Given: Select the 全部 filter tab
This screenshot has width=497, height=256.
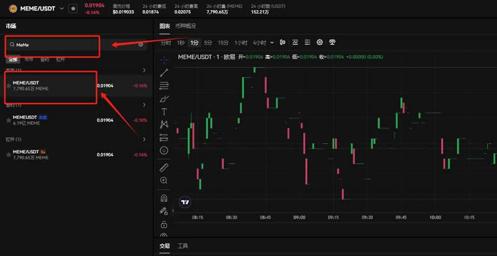Looking at the screenshot, I should 13,59.
